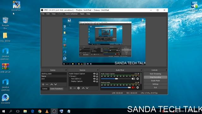Screen dimensions: 202x114
Task: Move the selected source down in the Sources panel
Action: [x=87, y=88]
